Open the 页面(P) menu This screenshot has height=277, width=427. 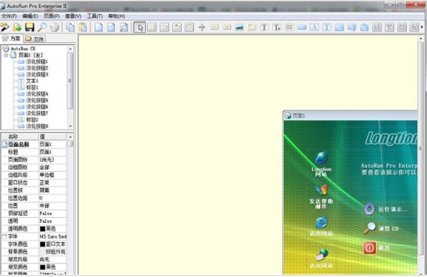click(52, 16)
